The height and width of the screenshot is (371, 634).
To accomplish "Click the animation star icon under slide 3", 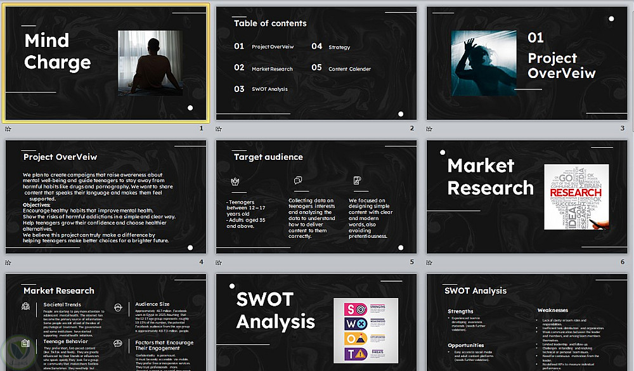I will pyautogui.click(x=429, y=129).
